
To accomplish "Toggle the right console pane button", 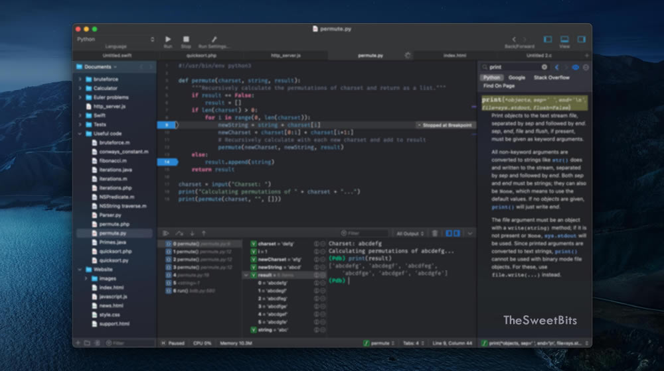I will pos(457,233).
